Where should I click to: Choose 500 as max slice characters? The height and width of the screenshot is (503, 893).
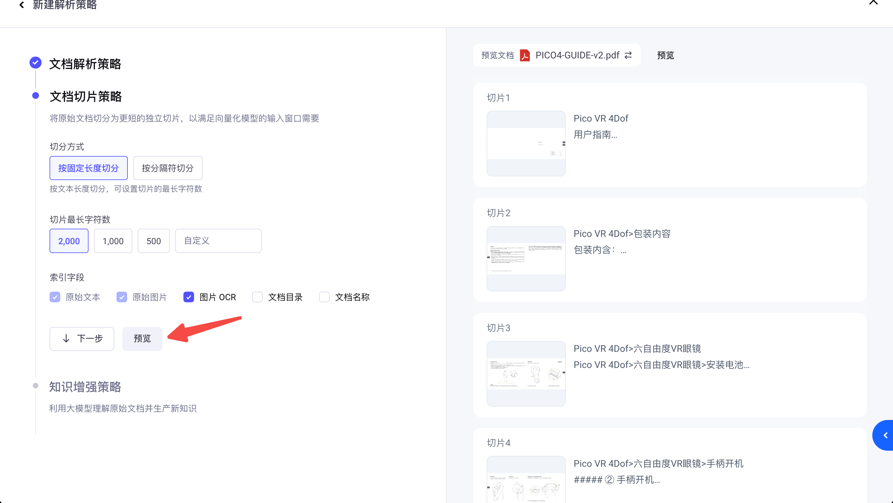pos(154,241)
